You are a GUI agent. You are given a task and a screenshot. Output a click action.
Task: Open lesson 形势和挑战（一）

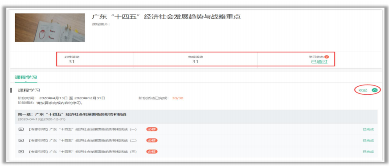82,130
